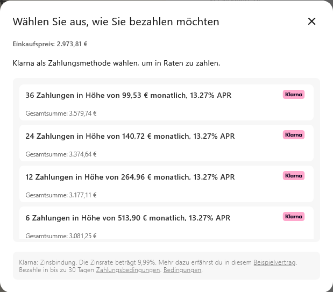Click Gesamtsumme 3.177,11 € text
Screen dimensions: 333x292
[x=61, y=195]
